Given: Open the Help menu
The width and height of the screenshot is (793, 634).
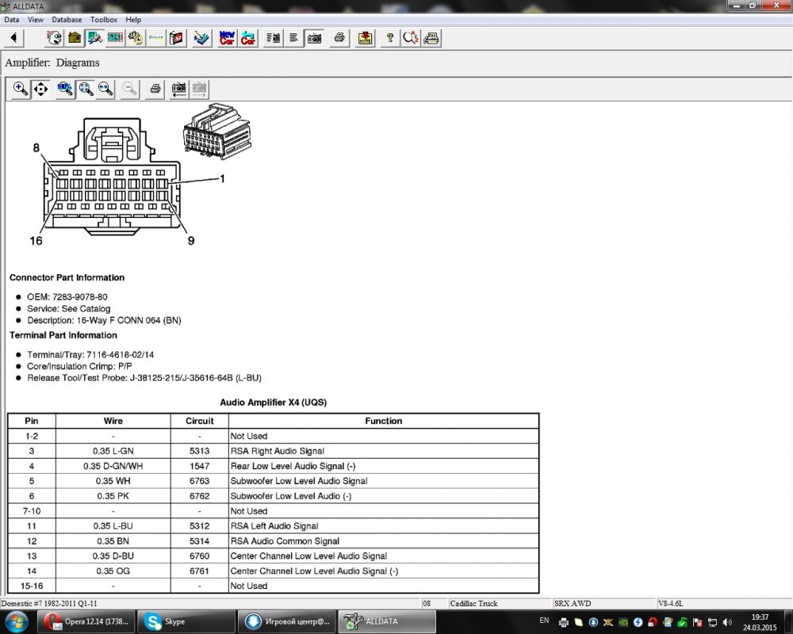Looking at the screenshot, I should point(133,19).
